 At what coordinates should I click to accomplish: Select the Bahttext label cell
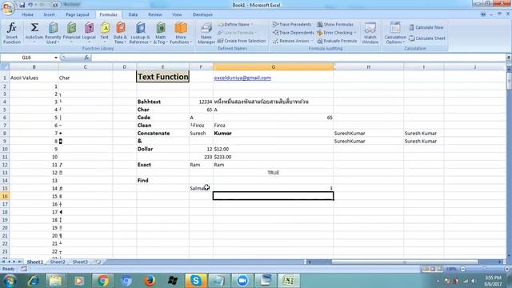pyautogui.click(x=162, y=102)
